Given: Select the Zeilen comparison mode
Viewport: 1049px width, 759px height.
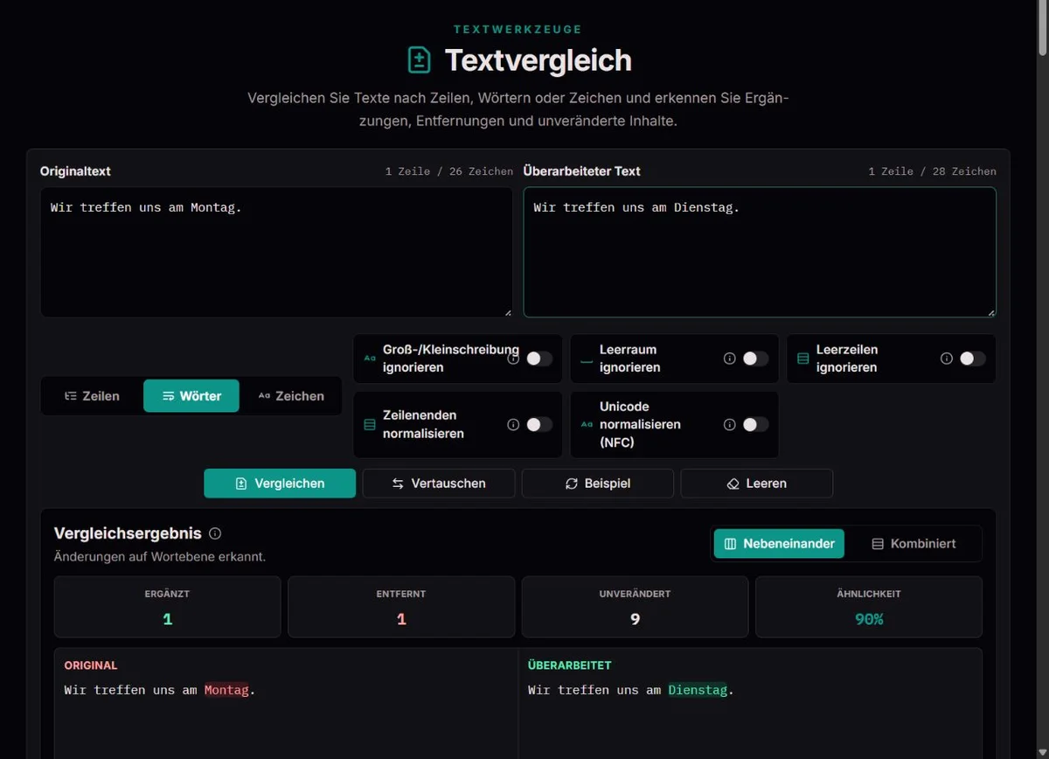Looking at the screenshot, I should coord(93,396).
